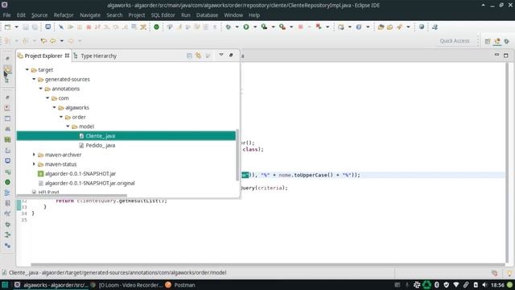
Task: Collapse the com folder node
Action: pyautogui.click(x=47, y=98)
